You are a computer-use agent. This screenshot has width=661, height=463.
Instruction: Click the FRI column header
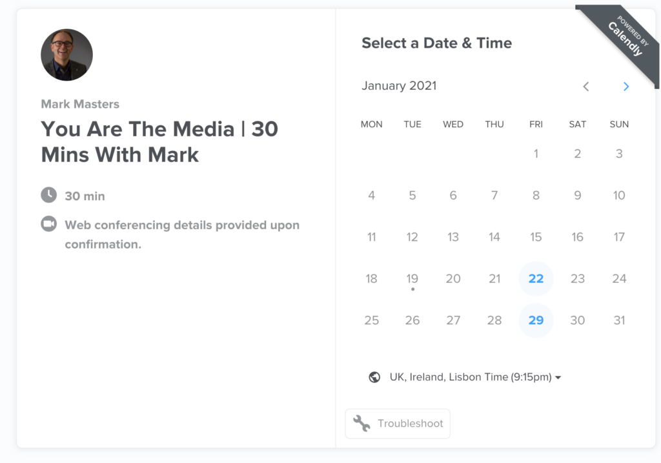536,125
